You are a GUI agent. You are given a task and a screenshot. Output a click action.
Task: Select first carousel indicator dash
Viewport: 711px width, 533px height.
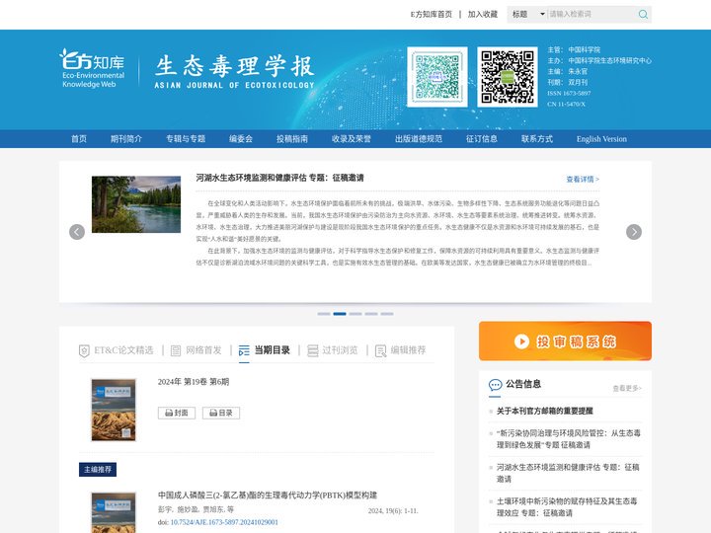pos(324,314)
